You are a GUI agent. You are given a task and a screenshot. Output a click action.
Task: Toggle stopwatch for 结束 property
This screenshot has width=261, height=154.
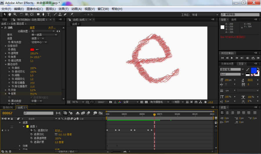point(9,94)
